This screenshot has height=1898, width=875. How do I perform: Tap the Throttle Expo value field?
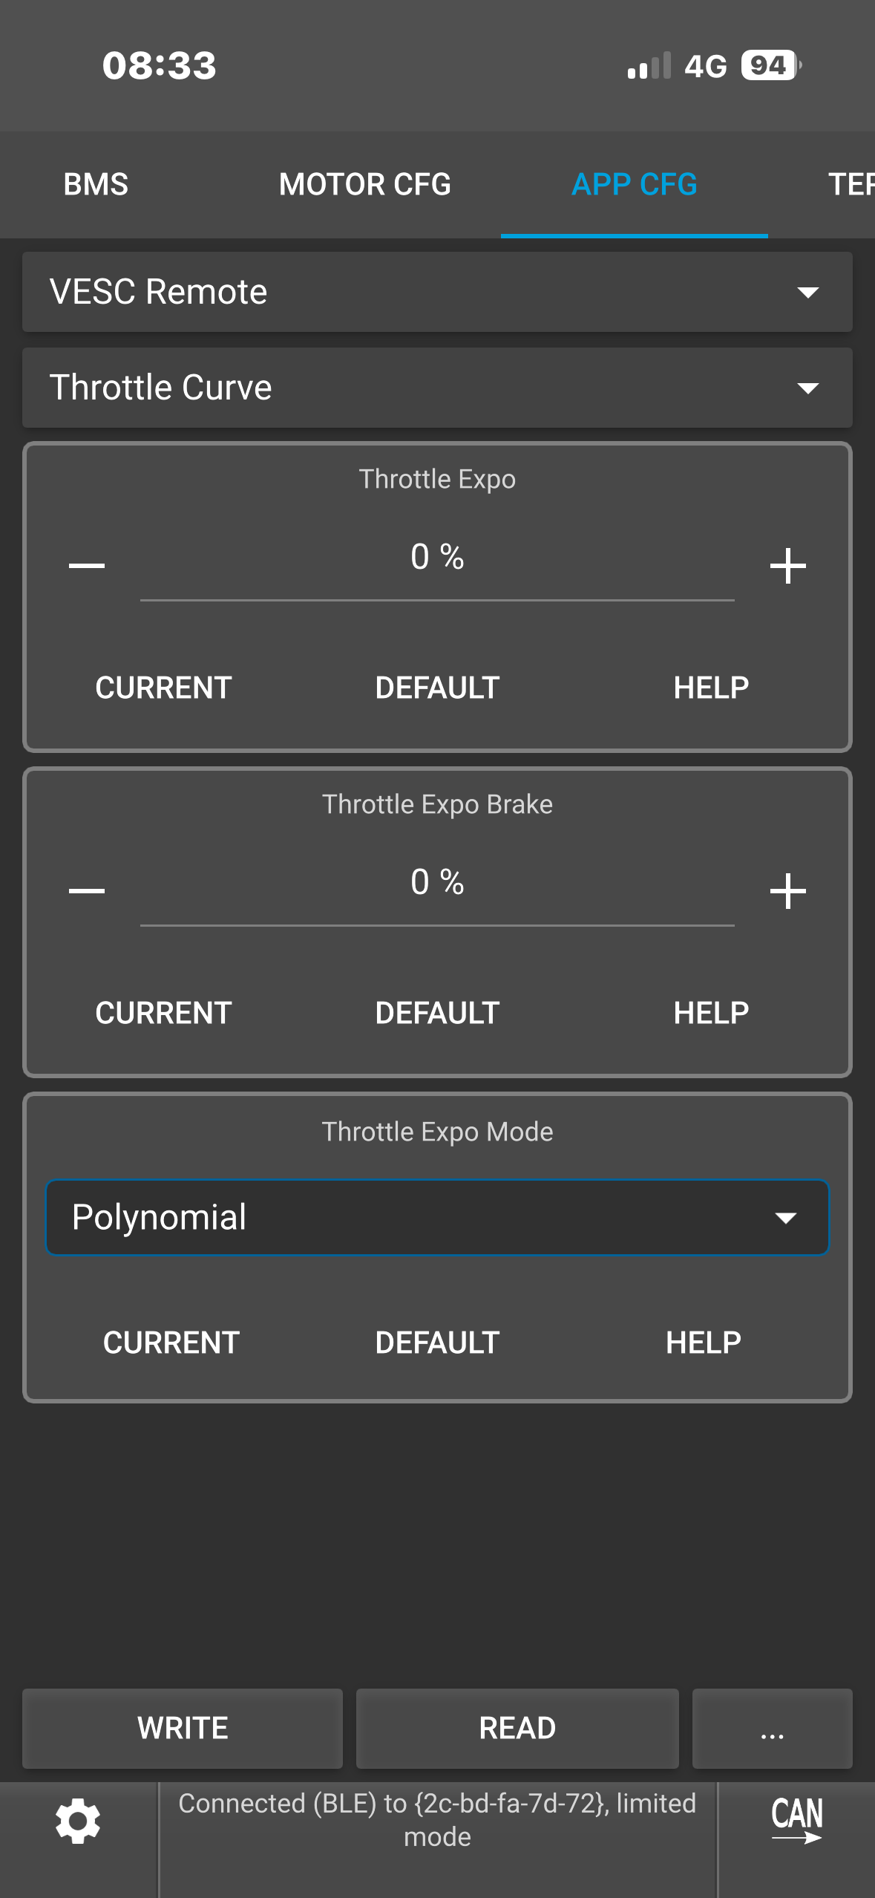coord(437,558)
